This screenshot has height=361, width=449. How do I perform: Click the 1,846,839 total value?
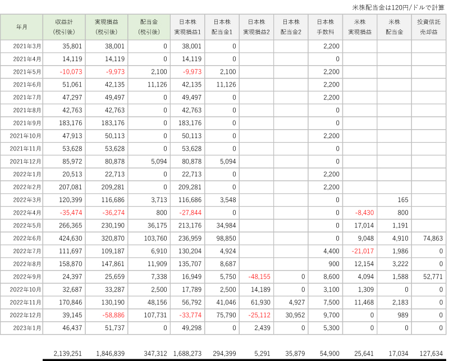[110, 354]
